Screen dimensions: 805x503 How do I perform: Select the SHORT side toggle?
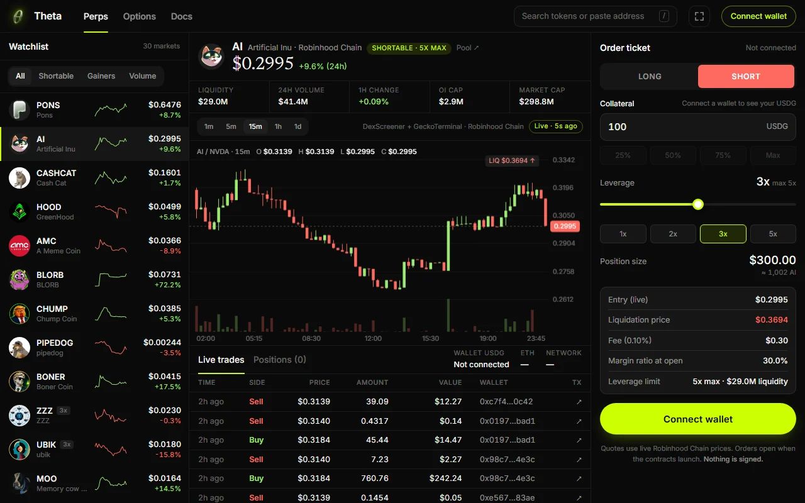pos(746,76)
